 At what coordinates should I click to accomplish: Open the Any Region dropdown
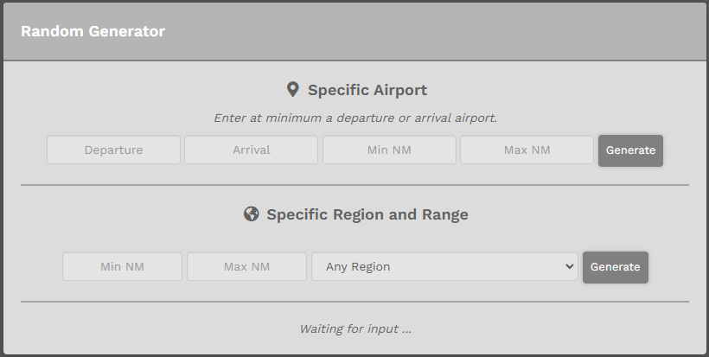[444, 266]
